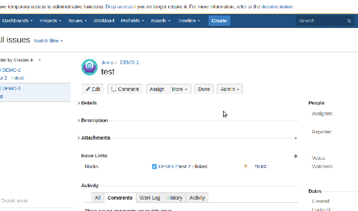Open the Boards menu
Screen dimensions: 358x211
coord(160,21)
